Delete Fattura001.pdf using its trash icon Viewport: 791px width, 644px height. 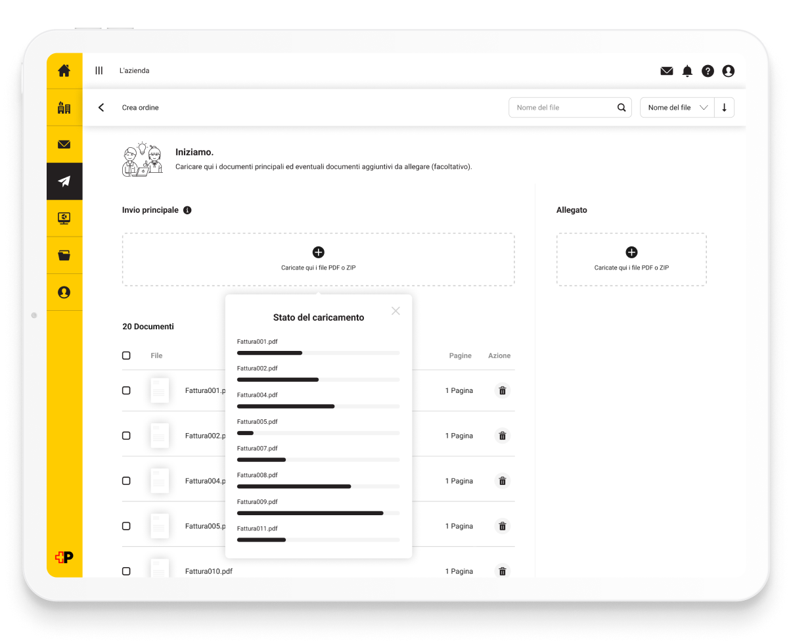click(502, 390)
